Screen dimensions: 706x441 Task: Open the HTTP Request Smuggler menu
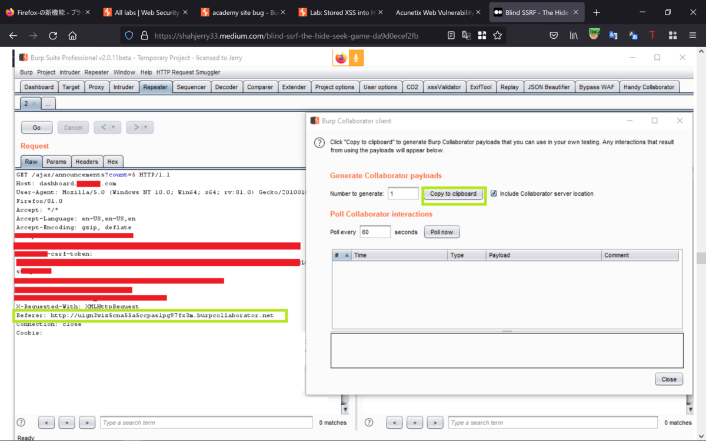coord(188,72)
